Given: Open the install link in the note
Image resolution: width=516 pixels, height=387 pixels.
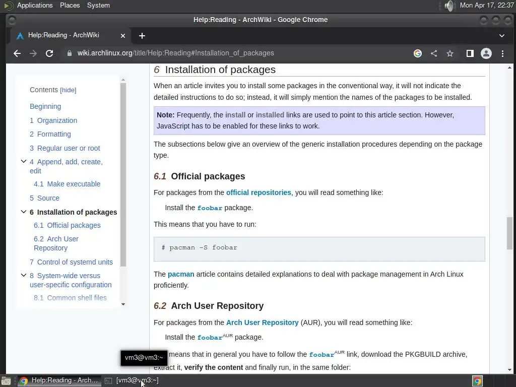Looking at the screenshot, I should (235, 115).
